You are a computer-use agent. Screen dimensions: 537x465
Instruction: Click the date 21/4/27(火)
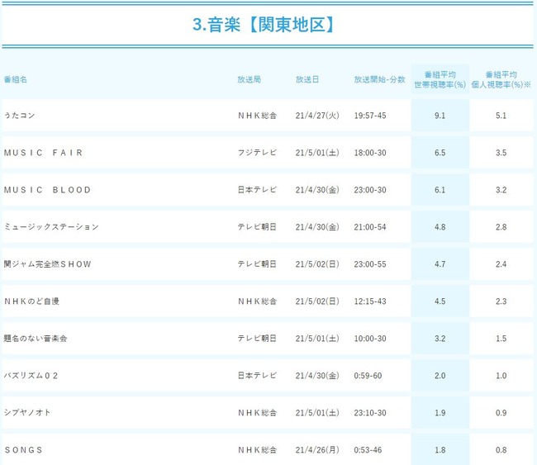tap(317, 116)
